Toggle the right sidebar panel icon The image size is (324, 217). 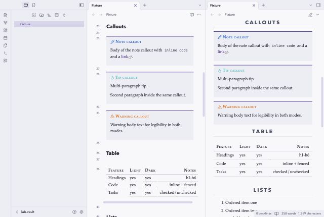318,5
